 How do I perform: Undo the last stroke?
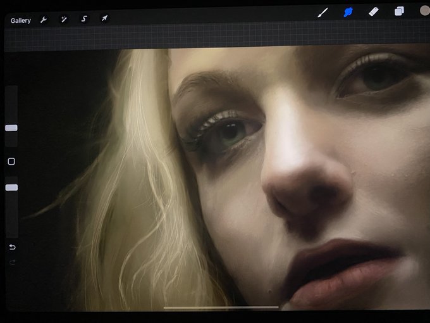[x=12, y=247]
